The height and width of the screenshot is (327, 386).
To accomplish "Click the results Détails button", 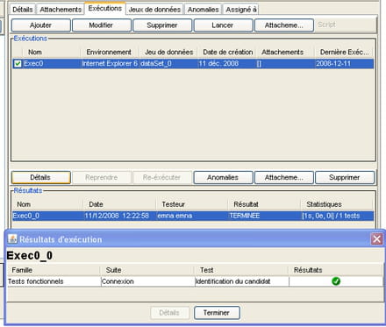I will 40,177.
